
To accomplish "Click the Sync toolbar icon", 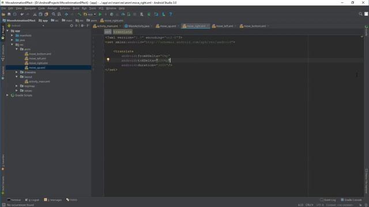I will tap(15, 14).
